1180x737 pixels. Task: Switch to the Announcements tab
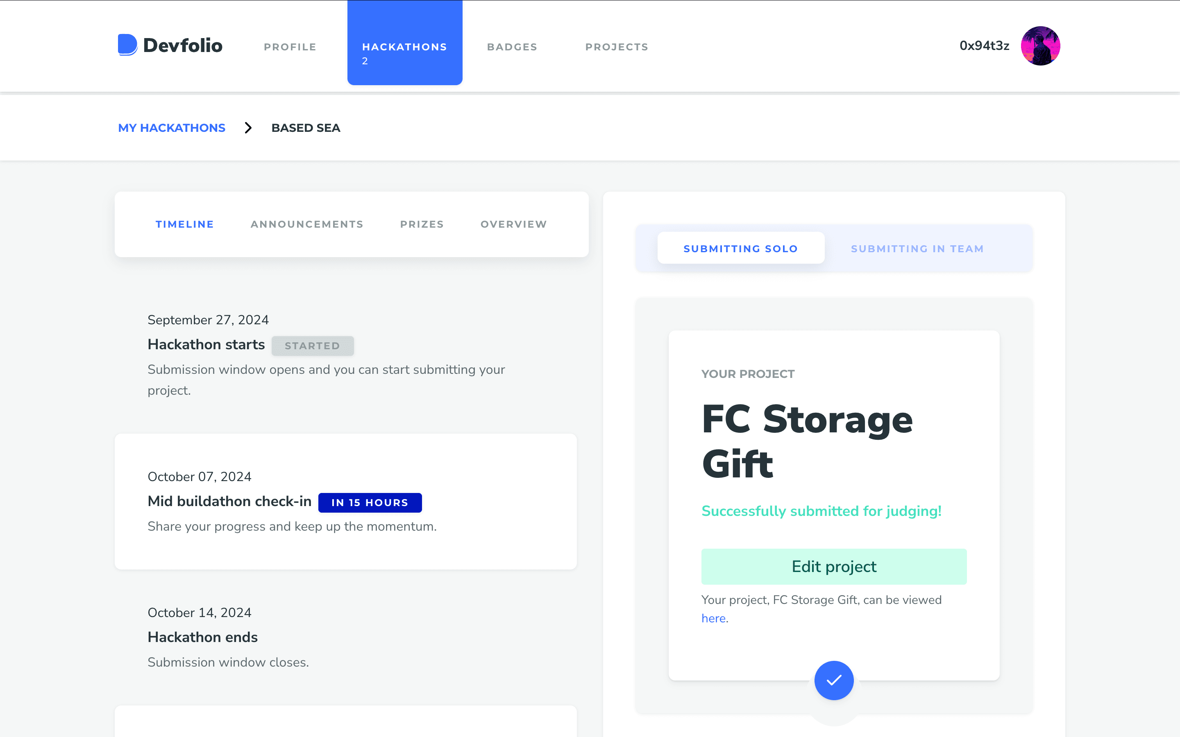coord(307,224)
